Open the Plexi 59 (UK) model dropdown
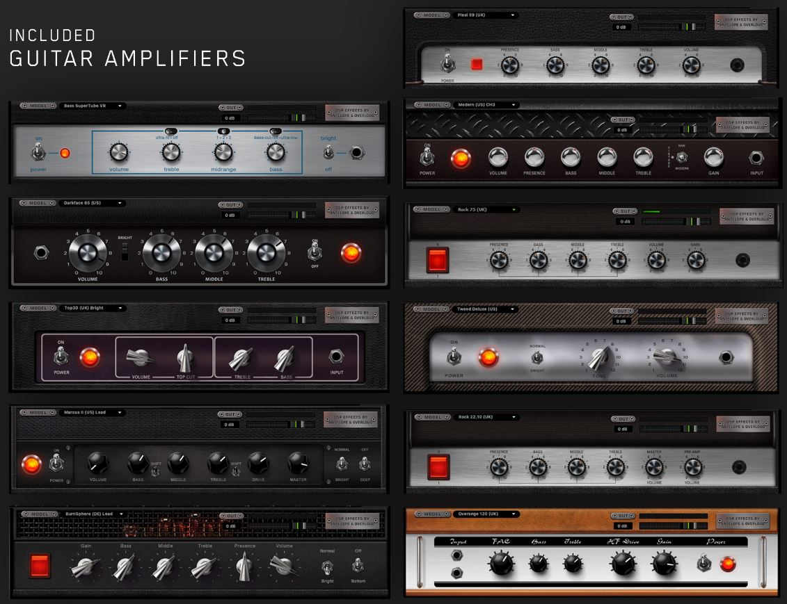787x604 pixels. (x=486, y=15)
